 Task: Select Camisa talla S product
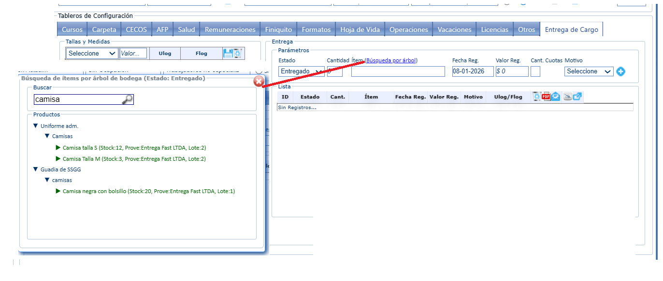coord(134,148)
